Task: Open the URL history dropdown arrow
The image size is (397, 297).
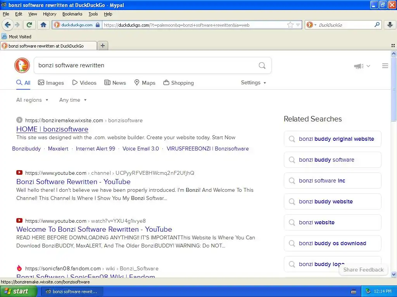Action: click(298, 25)
